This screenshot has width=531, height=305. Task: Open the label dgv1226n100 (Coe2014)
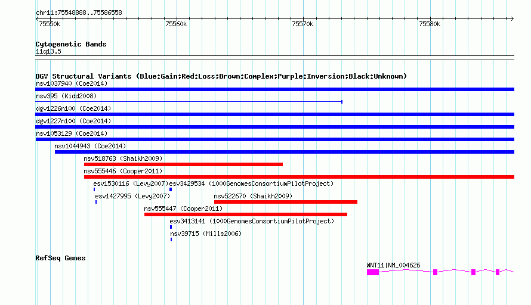coord(73,108)
